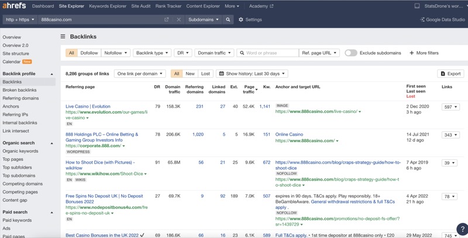Image resolution: width=468 pixels, height=238 pixels.
Task: Expand the 39 links dropdown
Action: coord(449,163)
